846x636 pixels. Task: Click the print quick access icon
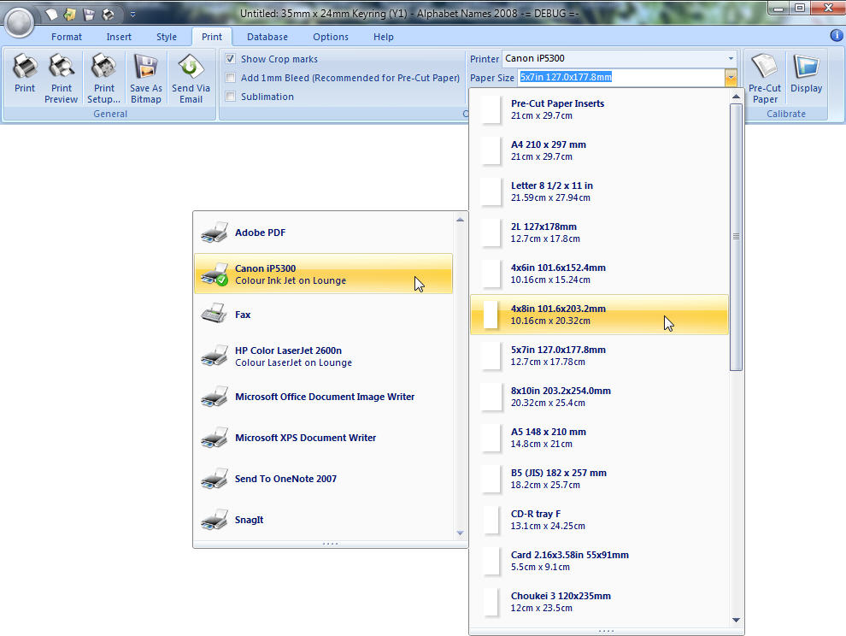[108, 14]
